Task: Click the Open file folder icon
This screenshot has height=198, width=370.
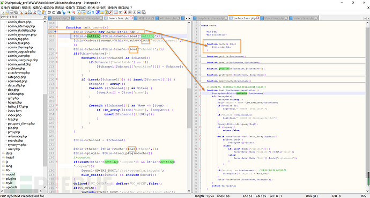Action: pyautogui.click(x=7, y=12)
